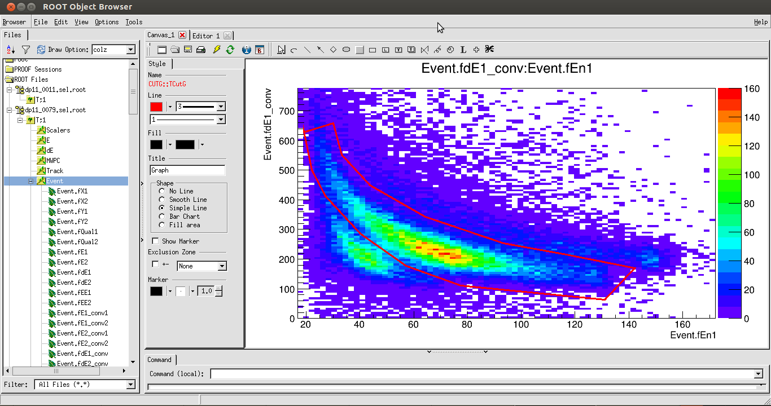The image size is (771, 406).
Task: Open the View menu
Action: pos(81,22)
